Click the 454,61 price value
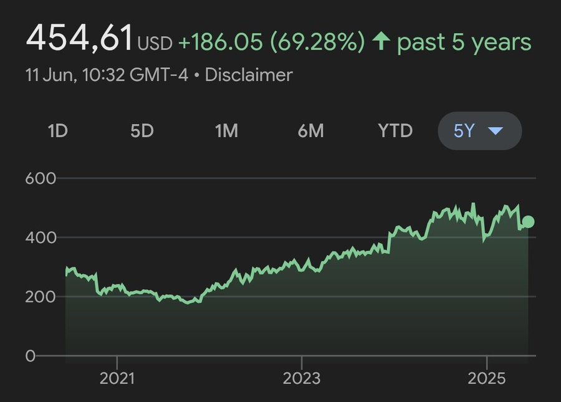This screenshot has height=402, width=561. pos(79,37)
